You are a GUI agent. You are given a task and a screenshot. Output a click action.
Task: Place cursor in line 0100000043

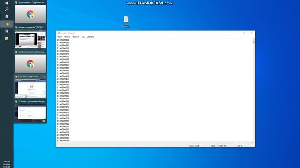point(63,45)
